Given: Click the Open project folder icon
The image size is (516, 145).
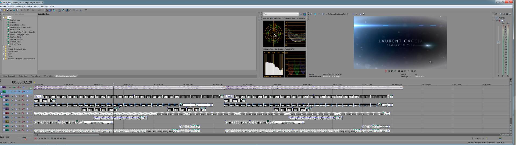Looking at the screenshot, I should (4, 10).
